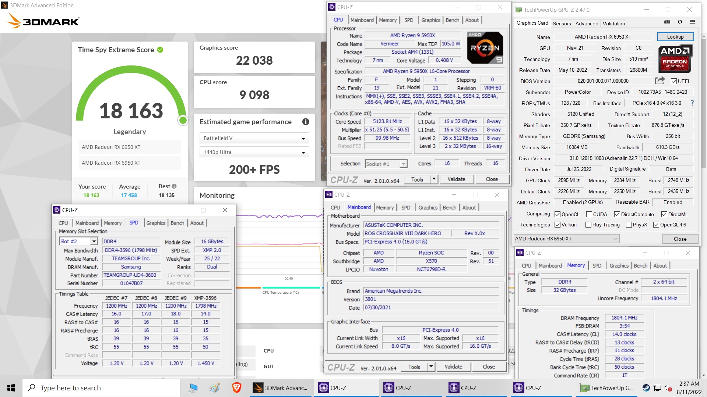
Task: Click the Steam tray icon
Action: [x=646, y=388]
